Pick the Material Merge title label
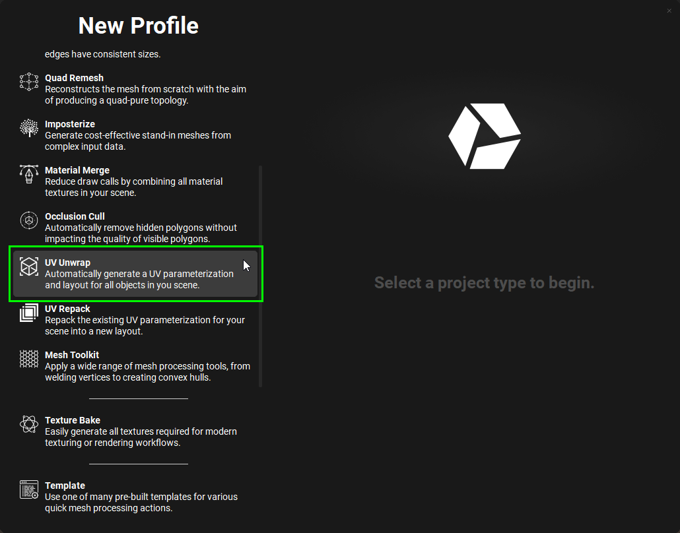Screen dimensions: 680x533 click(77, 170)
